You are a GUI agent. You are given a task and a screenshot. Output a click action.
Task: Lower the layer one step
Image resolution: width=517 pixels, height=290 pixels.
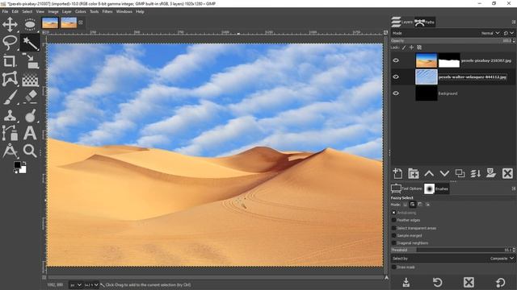coord(444,173)
